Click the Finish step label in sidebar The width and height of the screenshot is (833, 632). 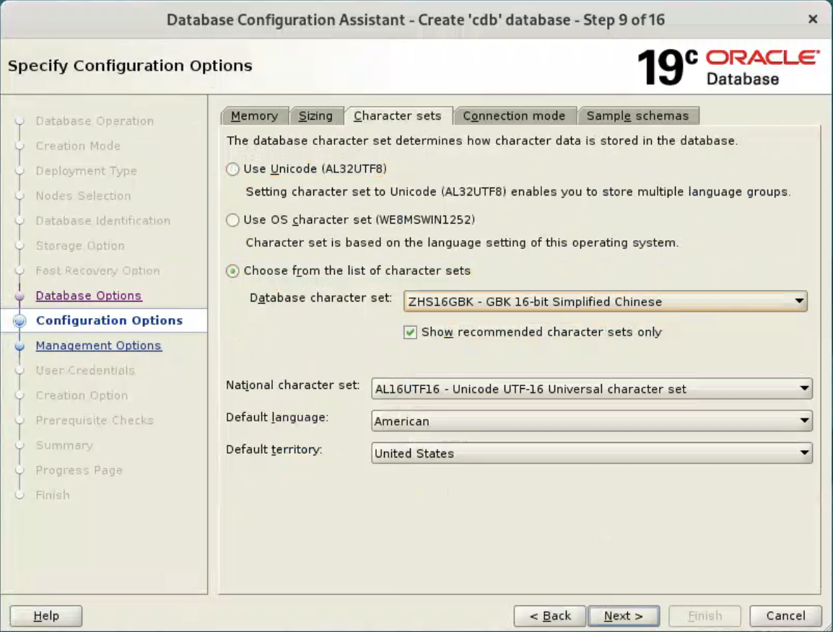point(53,495)
